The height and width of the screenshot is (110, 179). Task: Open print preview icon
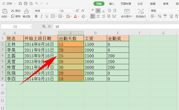coord(31,4)
